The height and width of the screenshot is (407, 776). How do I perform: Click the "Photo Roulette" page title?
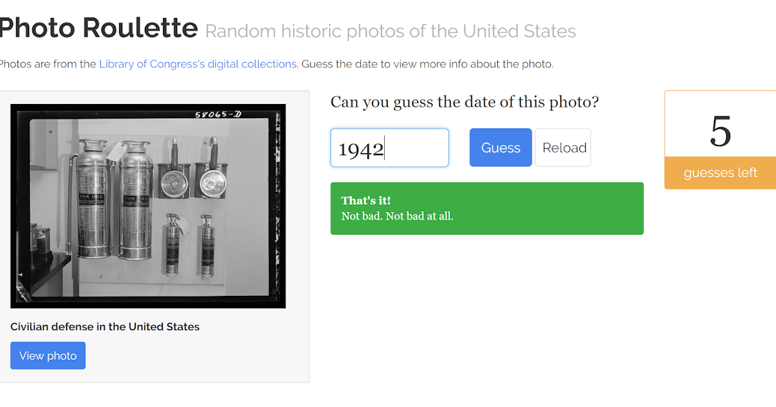pyautogui.click(x=98, y=28)
